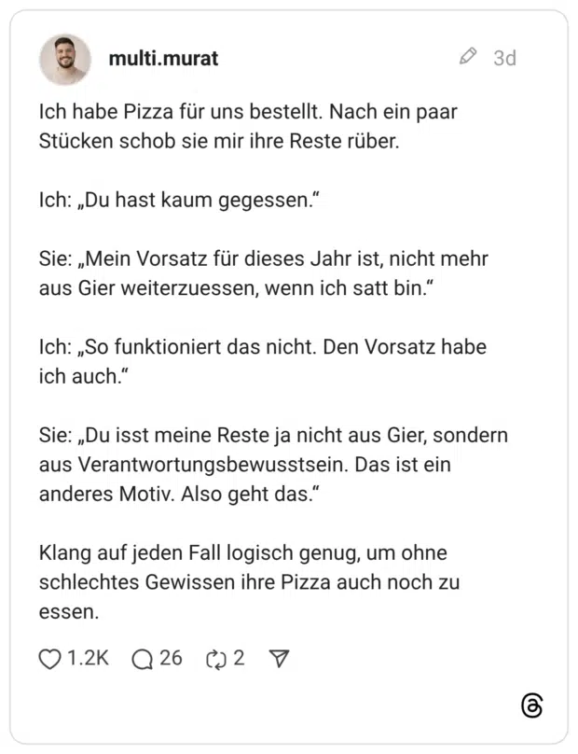This screenshot has width=578, height=754.
Task: Click the pencil edit icon
Action: click(x=465, y=57)
